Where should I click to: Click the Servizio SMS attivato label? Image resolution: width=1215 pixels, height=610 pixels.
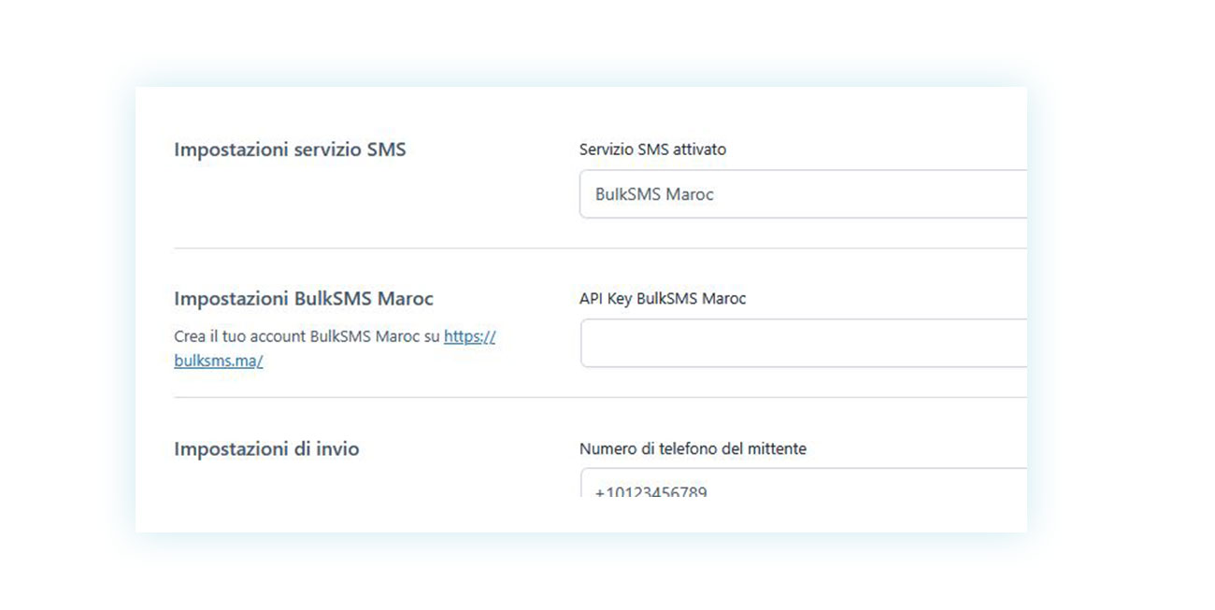point(652,149)
